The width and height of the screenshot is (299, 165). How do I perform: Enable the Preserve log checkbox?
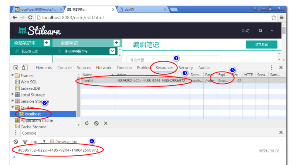(52, 141)
